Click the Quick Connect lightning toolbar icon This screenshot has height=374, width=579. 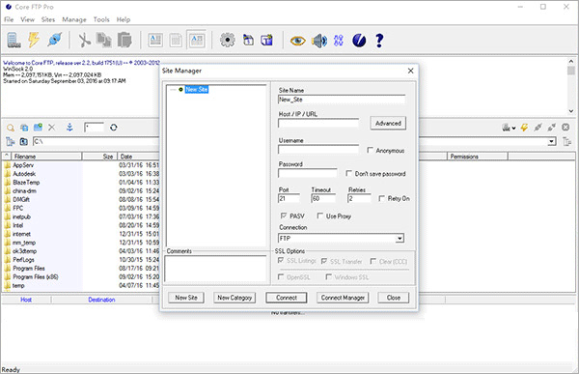pos(34,40)
